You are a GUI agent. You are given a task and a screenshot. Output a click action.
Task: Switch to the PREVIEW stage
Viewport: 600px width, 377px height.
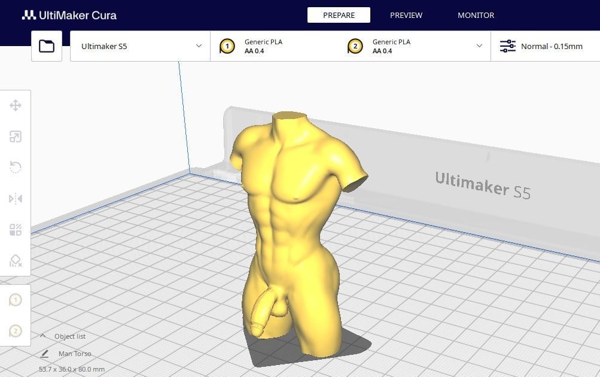click(406, 16)
